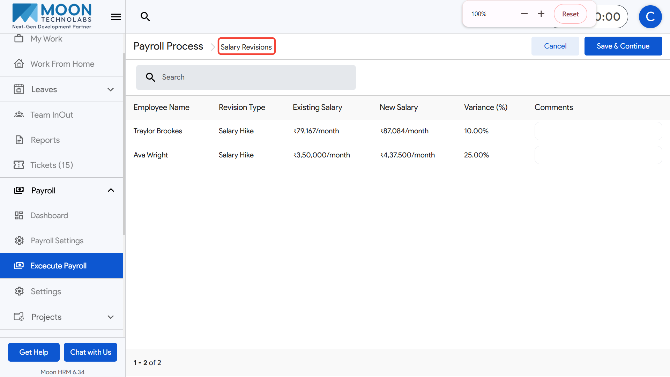The image size is (670, 377).
Task: Open payroll Dashboard item
Action: [x=49, y=216]
